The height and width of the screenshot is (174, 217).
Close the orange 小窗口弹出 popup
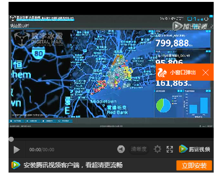coord(206,73)
